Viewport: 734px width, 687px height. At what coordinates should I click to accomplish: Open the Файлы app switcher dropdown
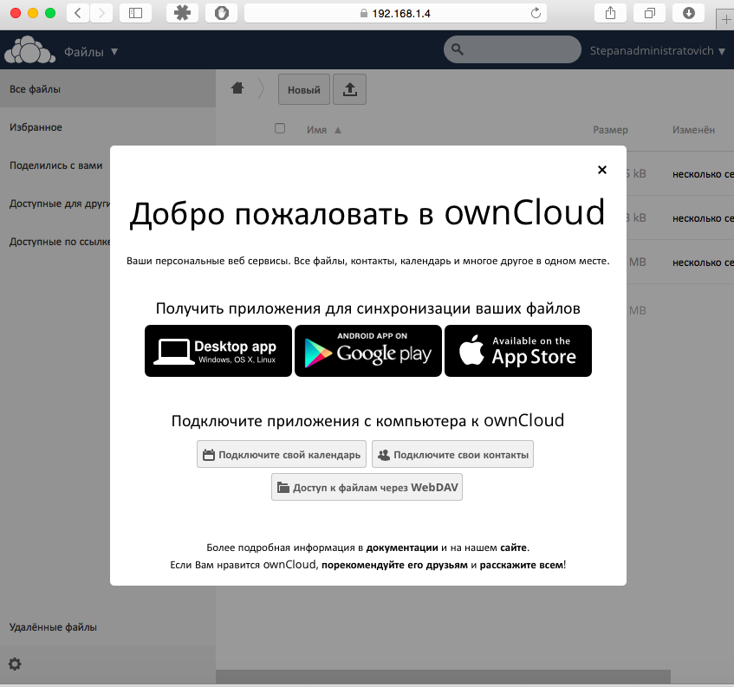pos(91,49)
